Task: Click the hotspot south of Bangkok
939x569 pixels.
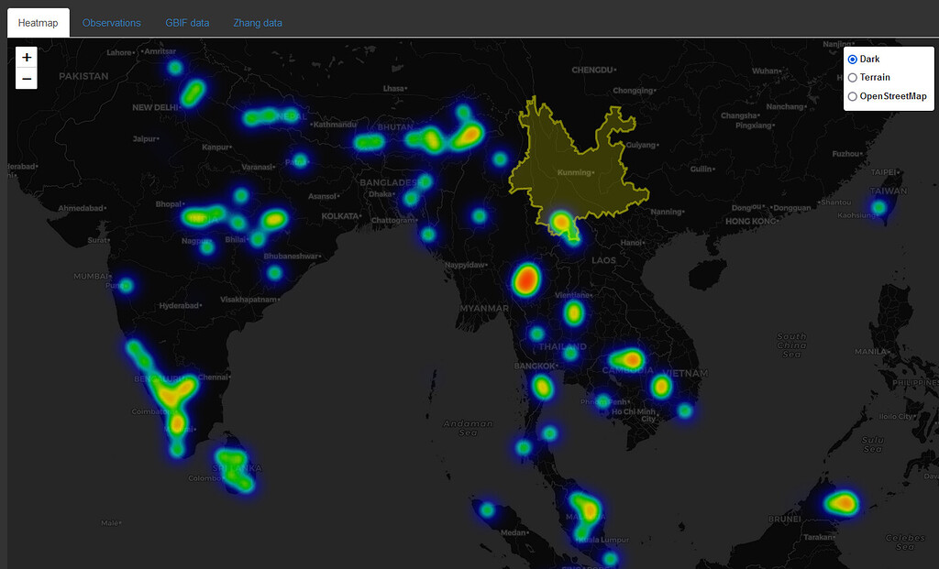Action: tap(543, 388)
